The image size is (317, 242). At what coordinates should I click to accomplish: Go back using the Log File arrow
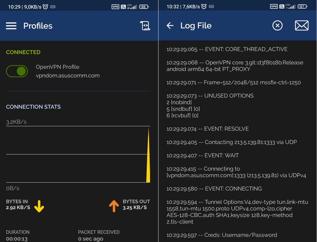tap(170, 26)
